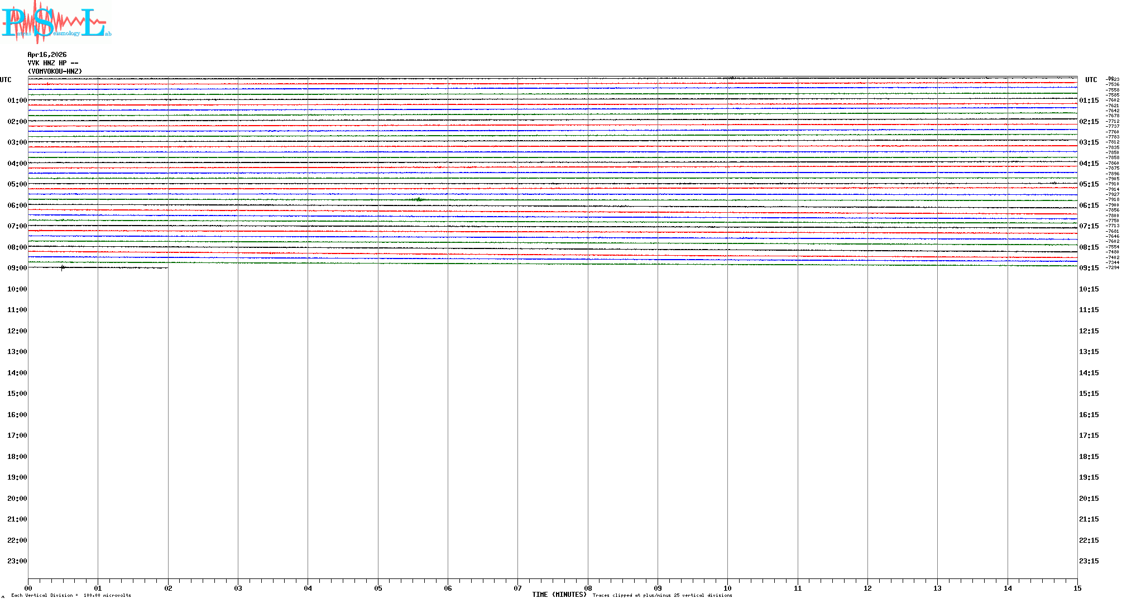Click the 09:00 hour label on left
This screenshot has height=603, width=1122.
click(17, 268)
